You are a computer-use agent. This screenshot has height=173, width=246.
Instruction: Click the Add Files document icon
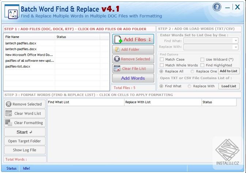point(118,39)
